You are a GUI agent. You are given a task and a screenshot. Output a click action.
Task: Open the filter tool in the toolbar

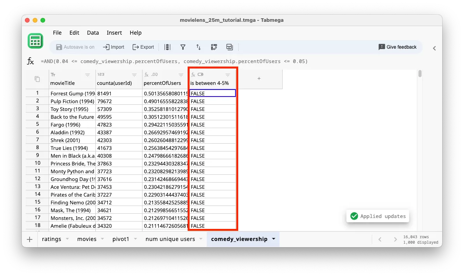tap(183, 47)
